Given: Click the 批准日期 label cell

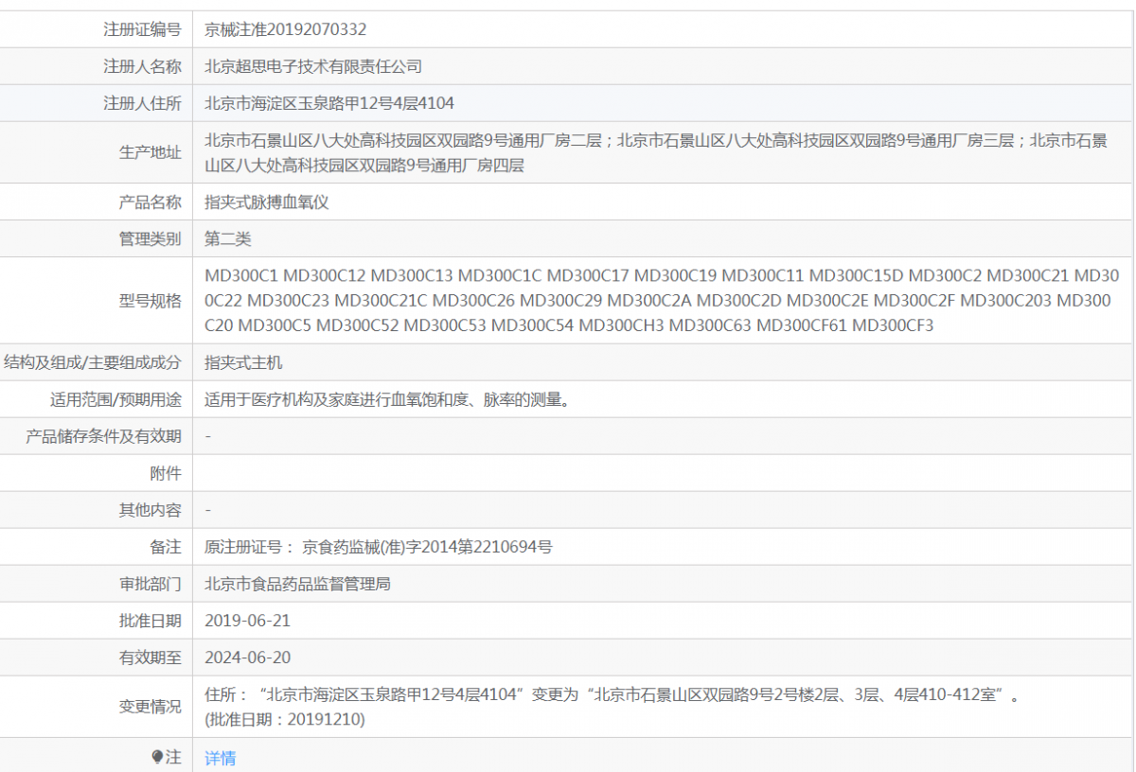Looking at the screenshot, I should (96, 621).
